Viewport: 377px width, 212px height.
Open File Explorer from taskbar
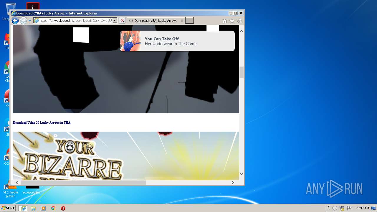point(33,208)
